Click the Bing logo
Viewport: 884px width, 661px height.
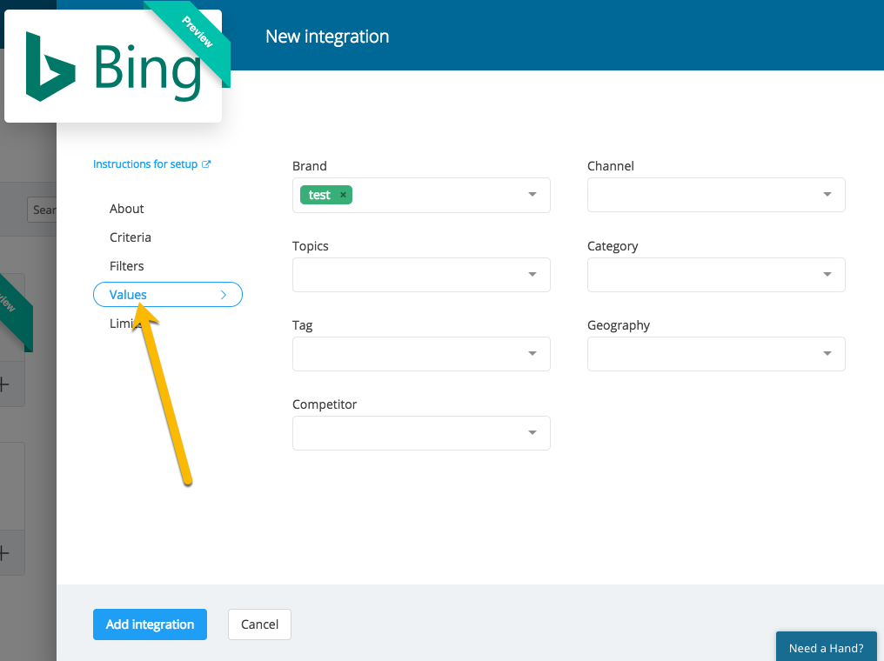pos(113,68)
